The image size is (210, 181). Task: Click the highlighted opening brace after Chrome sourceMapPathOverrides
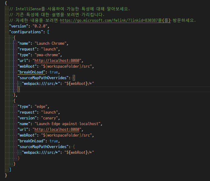74,78
